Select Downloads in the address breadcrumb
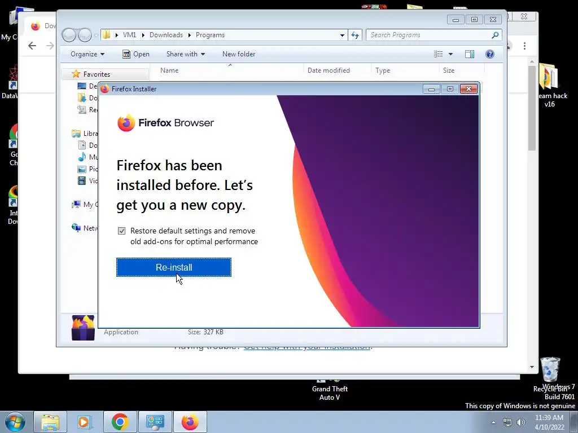This screenshot has height=433, width=578. tap(166, 35)
